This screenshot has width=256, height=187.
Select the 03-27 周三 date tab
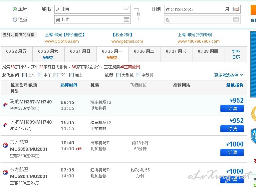pos(176,54)
